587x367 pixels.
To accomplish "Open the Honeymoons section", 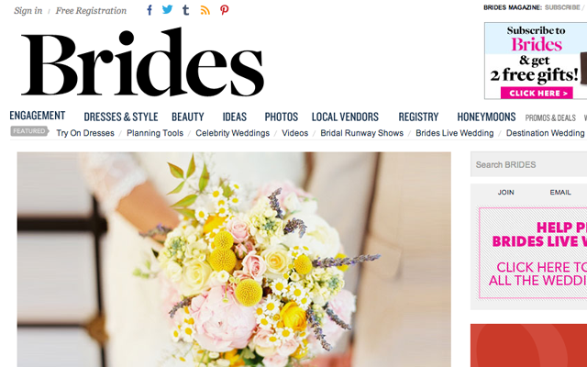I will point(486,117).
